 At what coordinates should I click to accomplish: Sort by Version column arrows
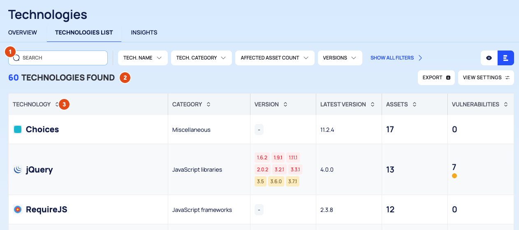tap(285, 104)
